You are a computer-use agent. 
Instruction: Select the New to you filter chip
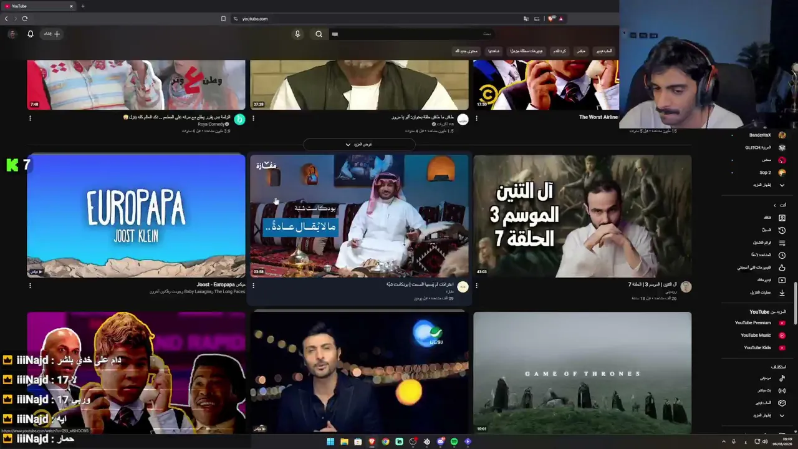pyautogui.click(x=466, y=51)
